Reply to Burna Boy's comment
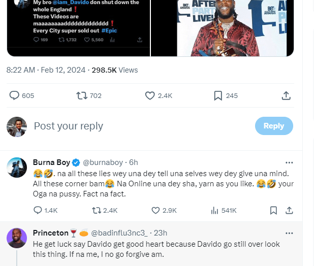 (38, 210)
